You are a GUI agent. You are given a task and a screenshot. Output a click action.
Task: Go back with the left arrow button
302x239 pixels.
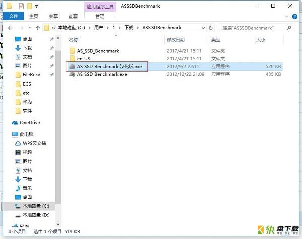tap(10, 28)
